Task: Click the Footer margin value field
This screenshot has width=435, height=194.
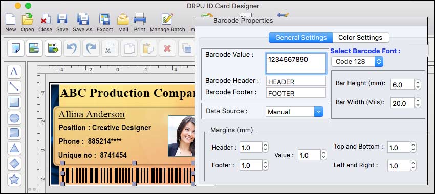Action: point(251,165)
